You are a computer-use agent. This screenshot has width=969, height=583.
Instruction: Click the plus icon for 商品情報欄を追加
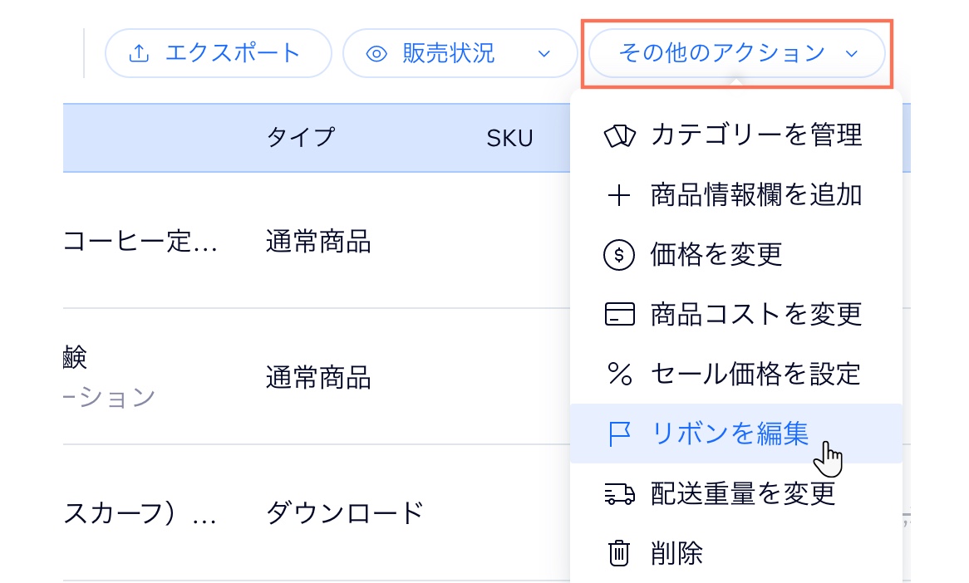[x=619, y=195]
